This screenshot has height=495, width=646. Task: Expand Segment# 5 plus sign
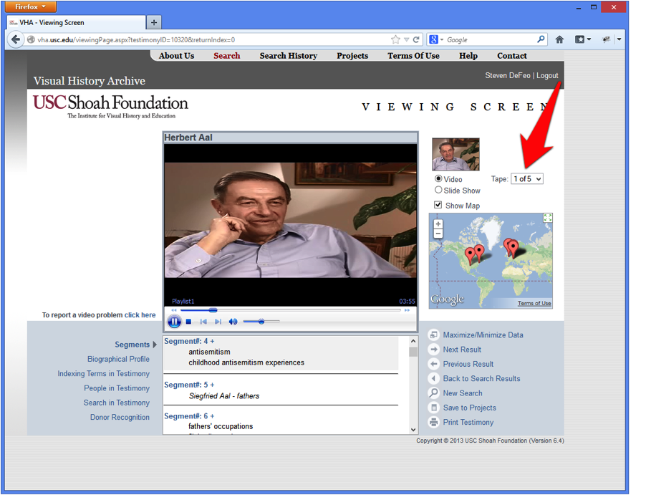pyautogui.click(x=212, y=385)
